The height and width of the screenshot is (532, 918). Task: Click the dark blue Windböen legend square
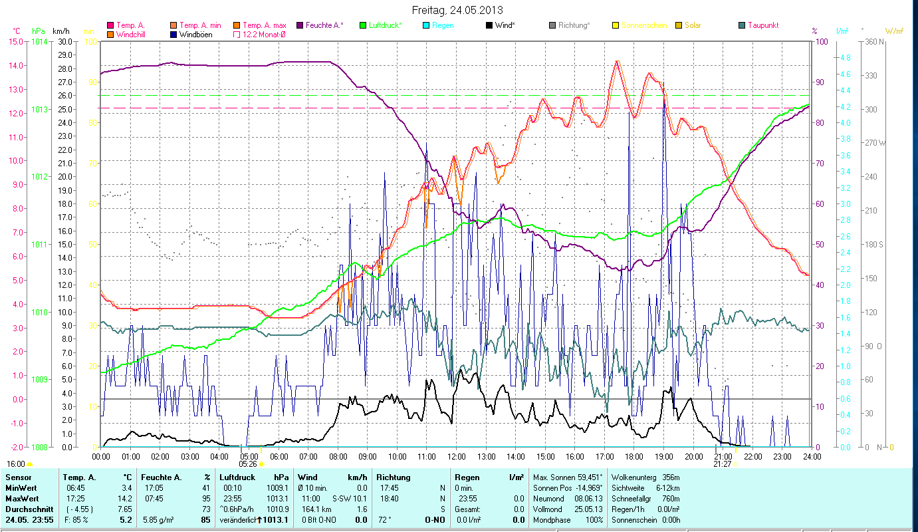click(174, 35)
